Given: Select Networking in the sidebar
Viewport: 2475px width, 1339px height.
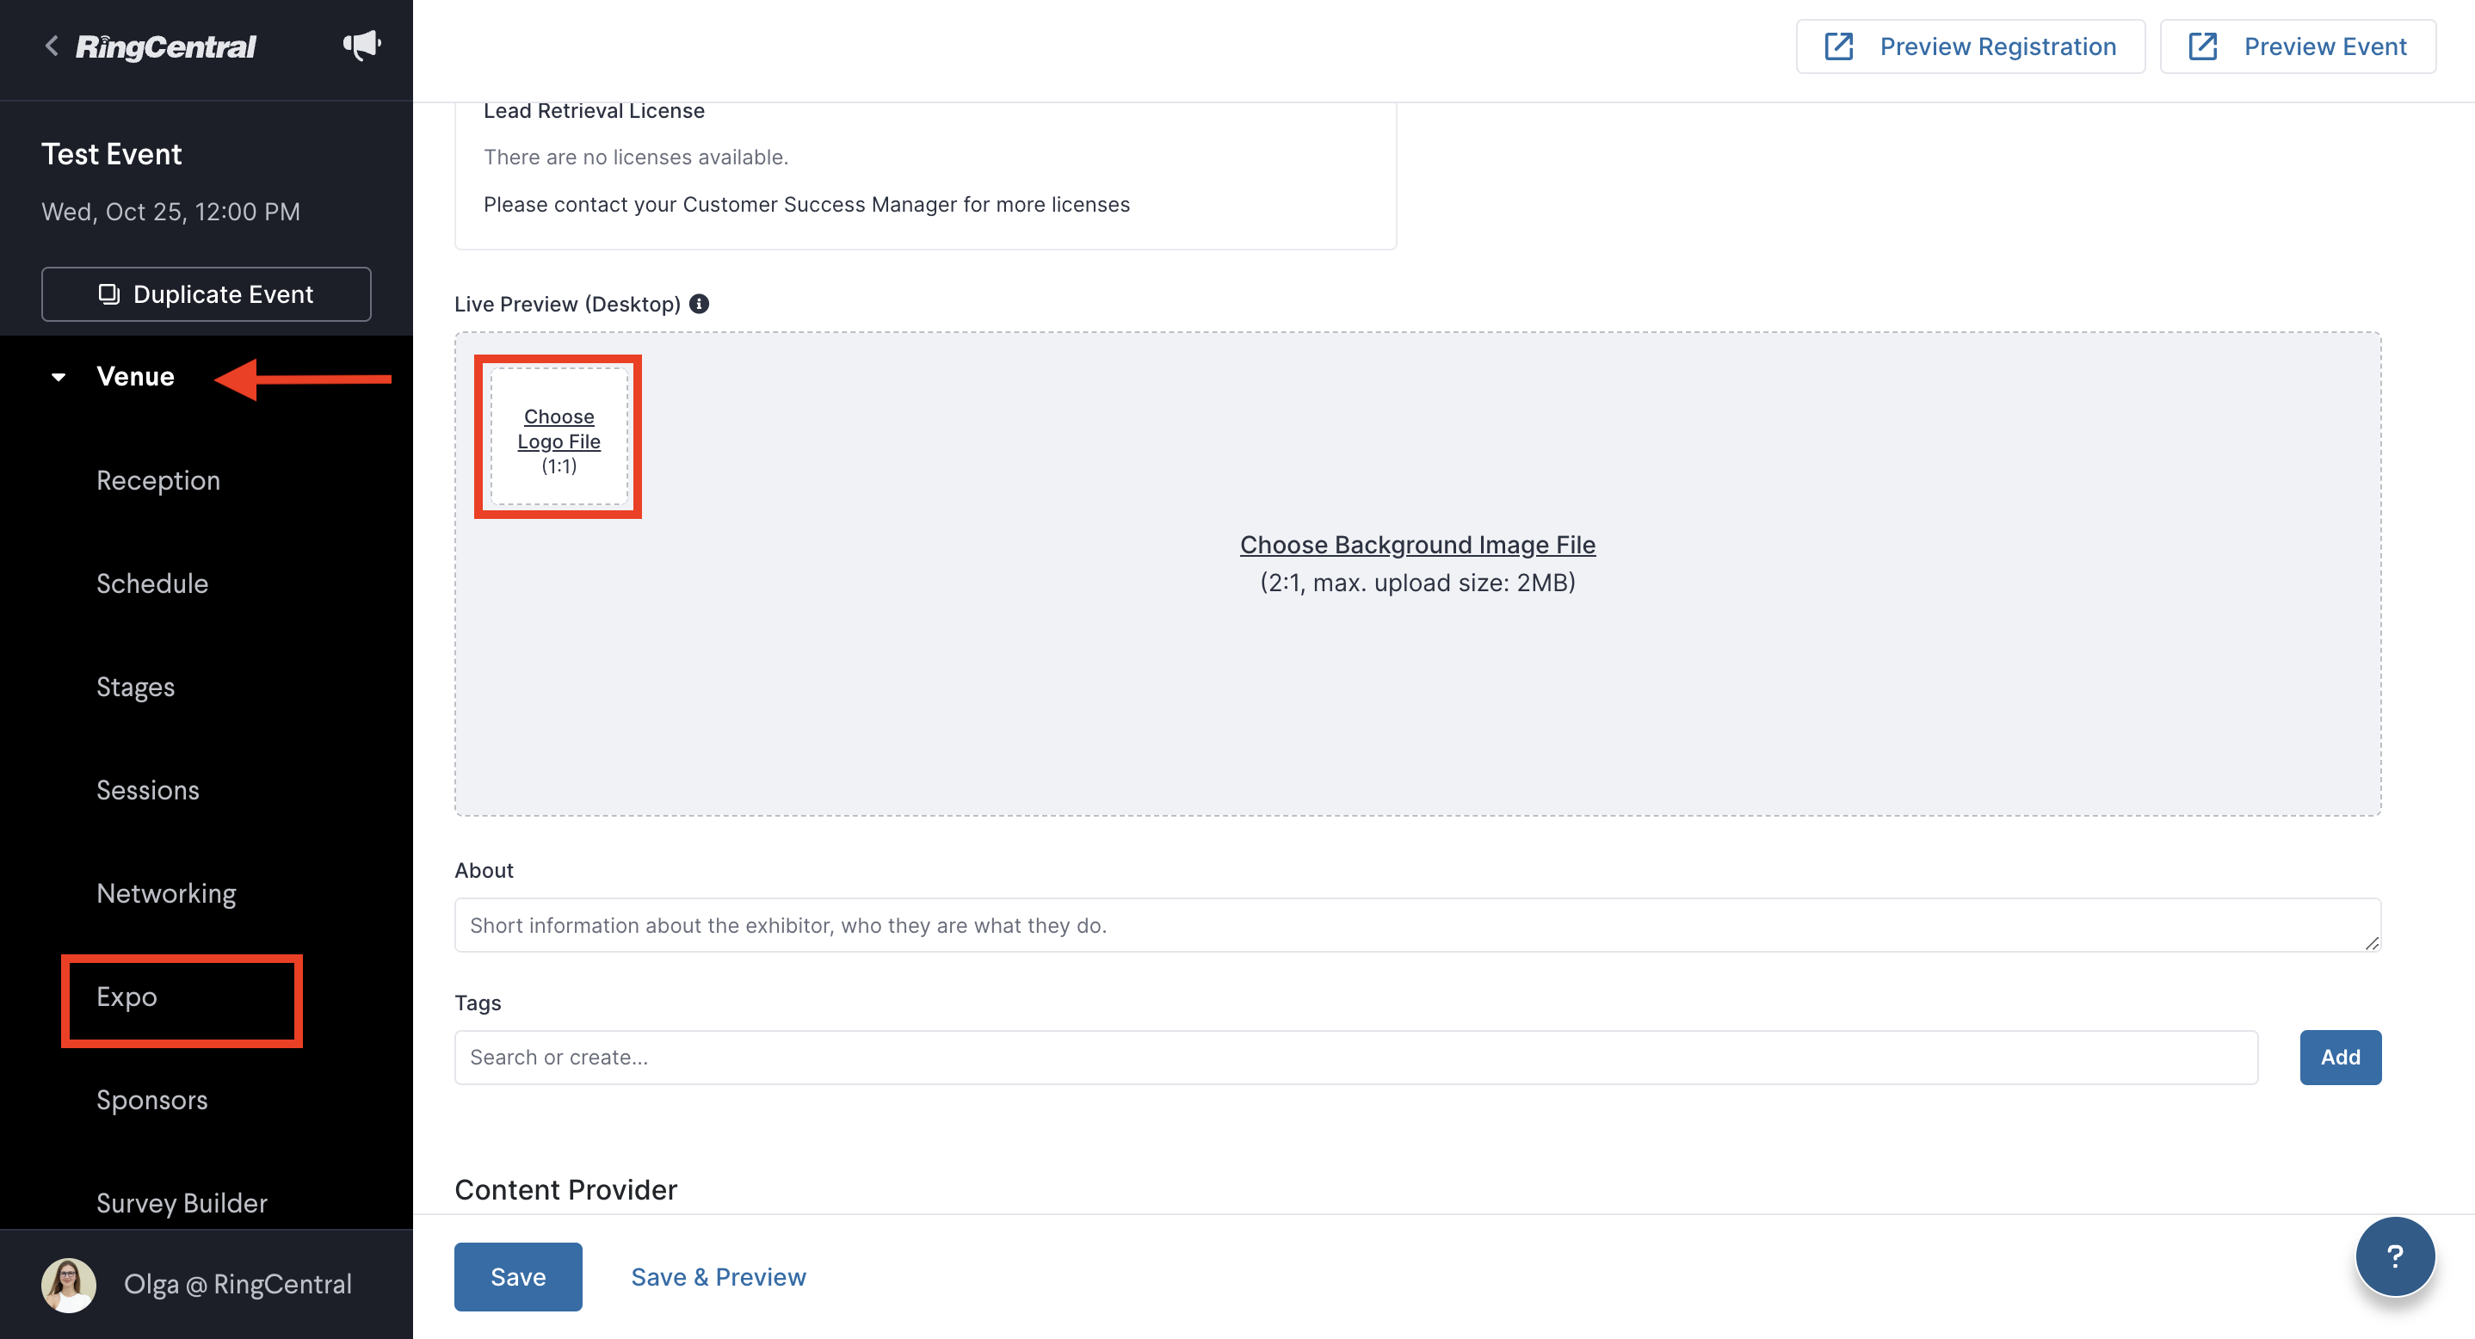Looking at the screenshot, I should pyautogui.click(x=166, y=893).
